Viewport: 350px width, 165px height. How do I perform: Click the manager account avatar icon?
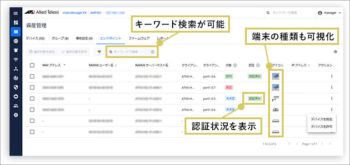pos(320,13)
